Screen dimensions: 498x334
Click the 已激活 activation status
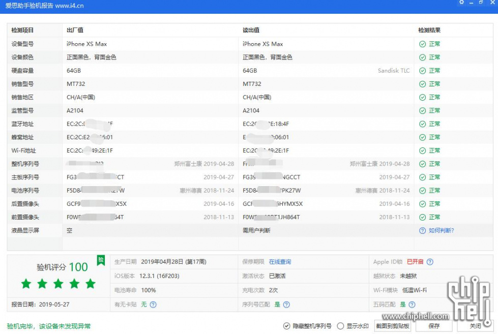click(277, 276)
